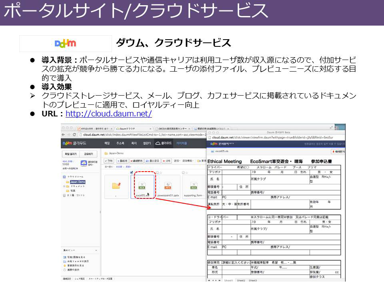The height and width of the screenshot is (288, 384).
Task: Click the 내려받기 download toolbar button
Action: (136, 161)
